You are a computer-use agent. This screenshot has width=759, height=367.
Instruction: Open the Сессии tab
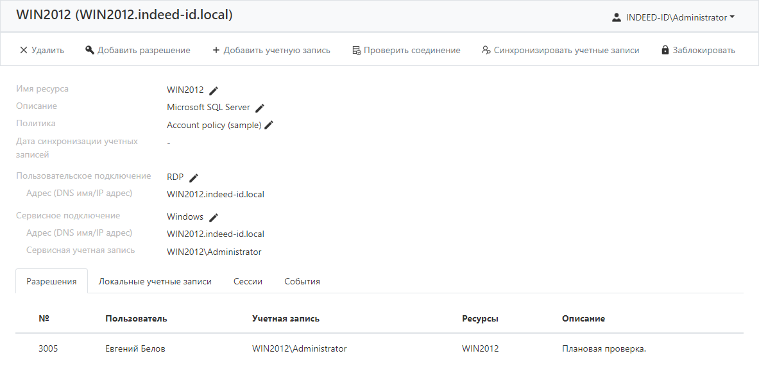[248, 281]
